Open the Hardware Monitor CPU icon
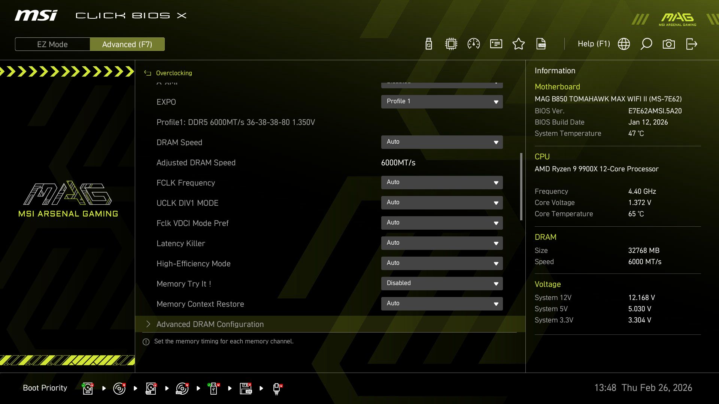 pyautogui.click(x=451, y=44)
